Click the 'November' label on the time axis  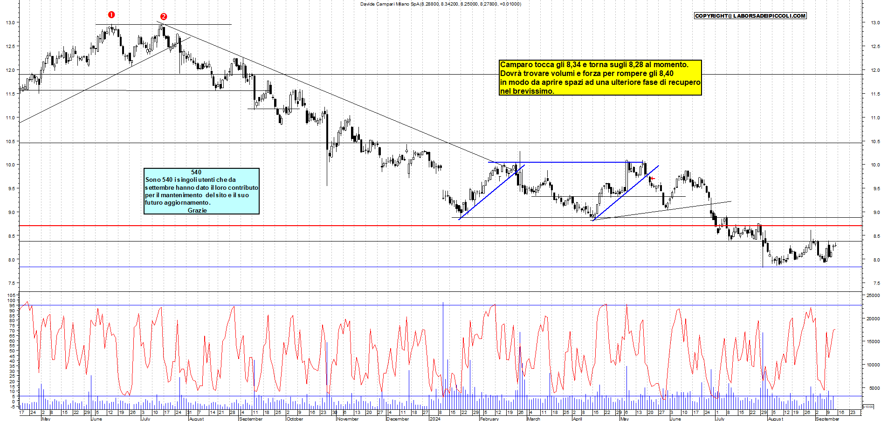(348, 419)
